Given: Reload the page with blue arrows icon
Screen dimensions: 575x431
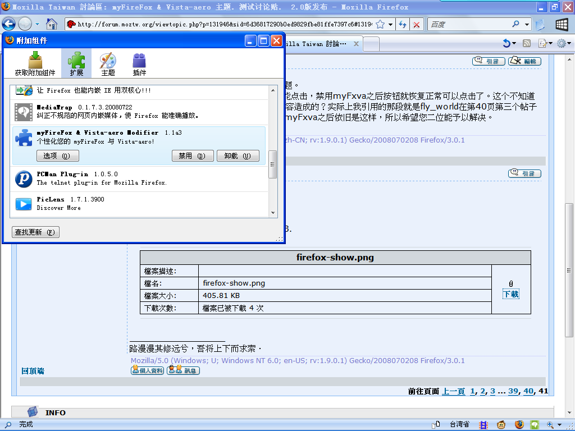Looking at the screenshot, I should (403, 24).
